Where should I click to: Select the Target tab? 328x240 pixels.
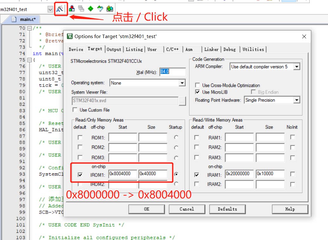95,49
